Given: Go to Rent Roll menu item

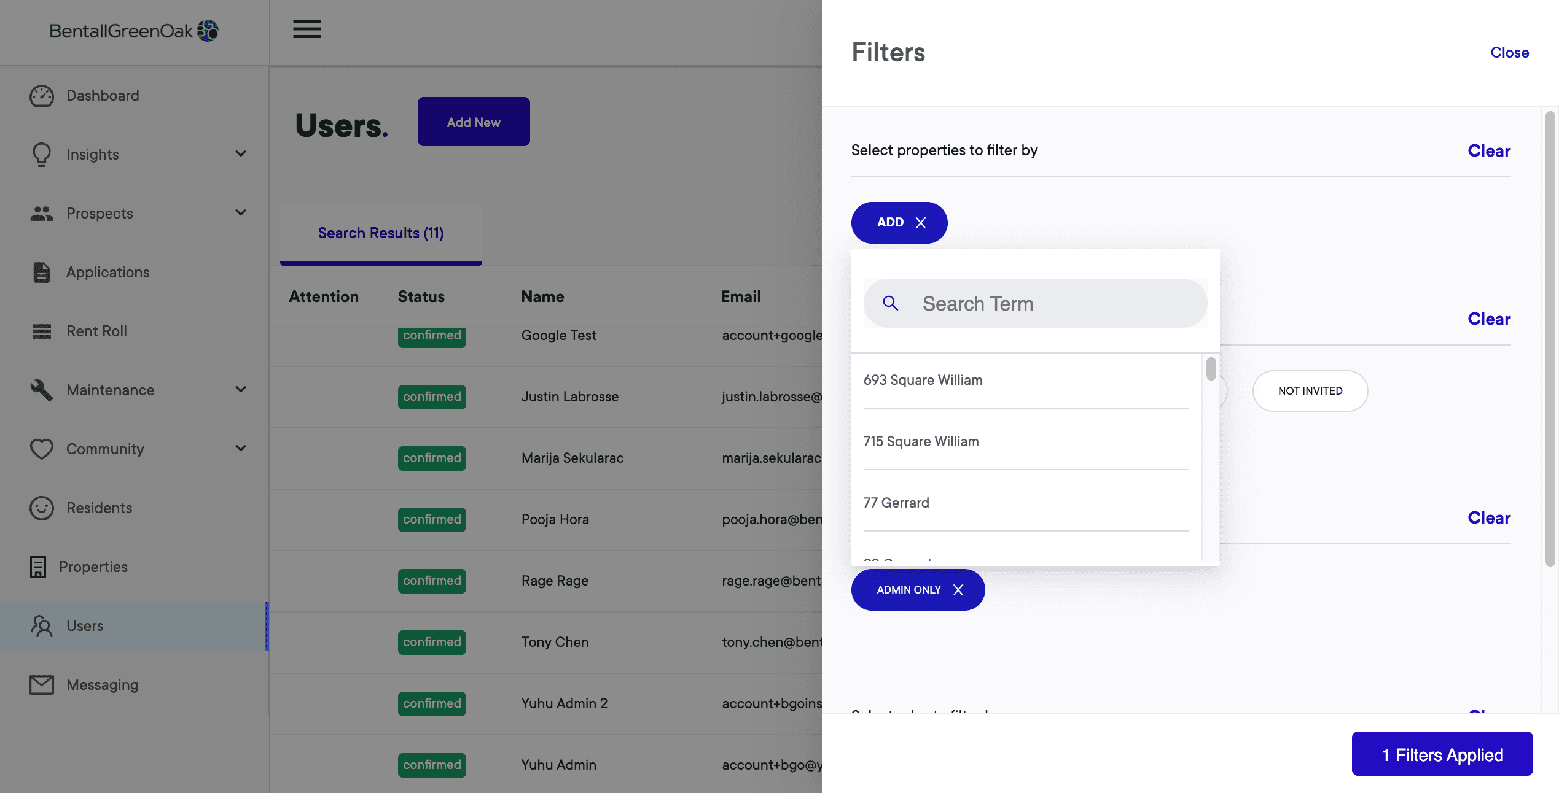Looking at the screenshot, I should [134, 331].
